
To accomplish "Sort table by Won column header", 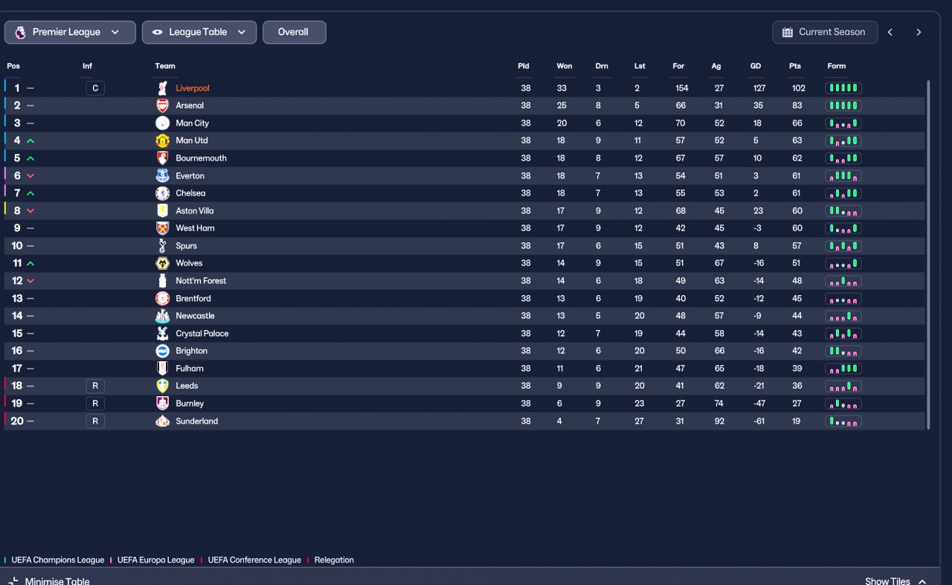I will point(565,66).
